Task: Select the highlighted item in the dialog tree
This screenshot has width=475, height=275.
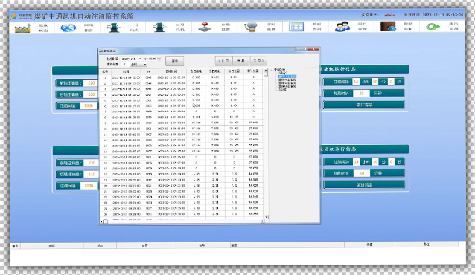Action: click(287, 77)
